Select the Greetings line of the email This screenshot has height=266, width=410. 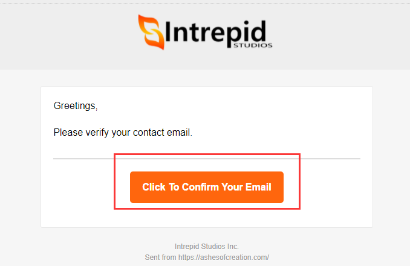(76, 106)
